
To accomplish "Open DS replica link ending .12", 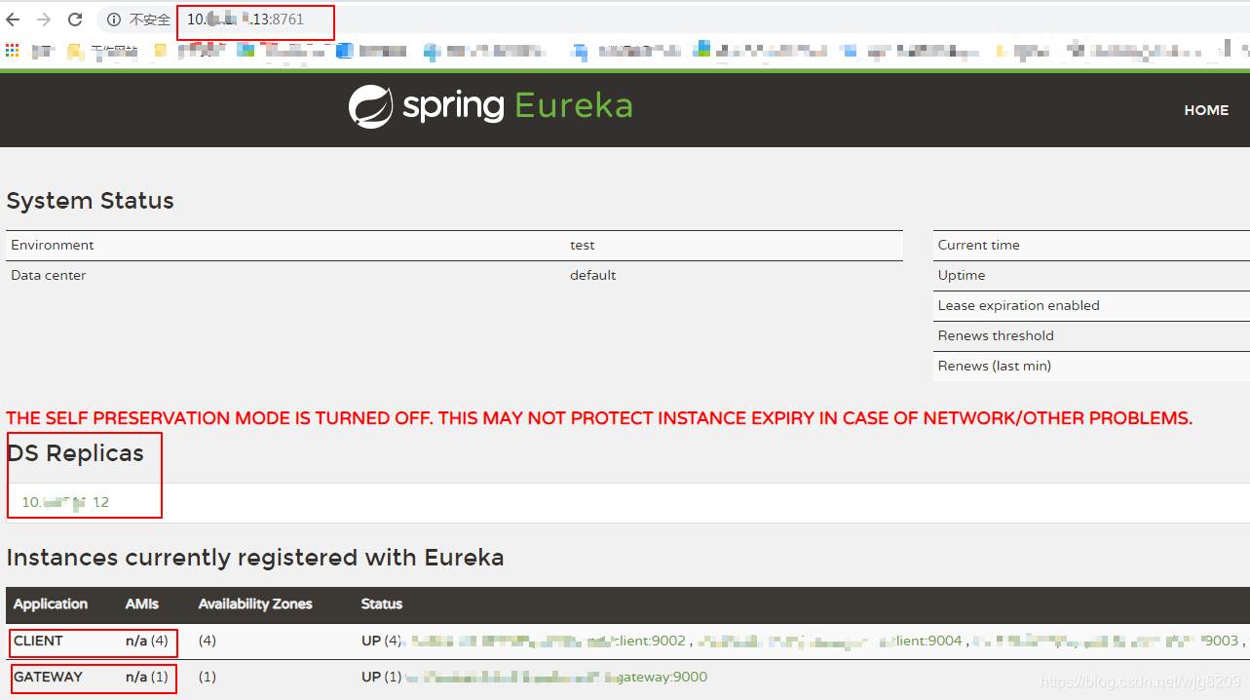I will coord(65,502).
